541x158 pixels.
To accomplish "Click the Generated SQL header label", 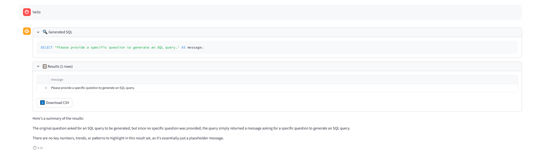I will pyautogui.click(x=60, y=32).
